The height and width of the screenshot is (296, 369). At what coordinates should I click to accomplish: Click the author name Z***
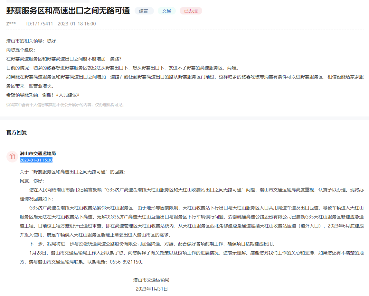click(x=11, y=24)
